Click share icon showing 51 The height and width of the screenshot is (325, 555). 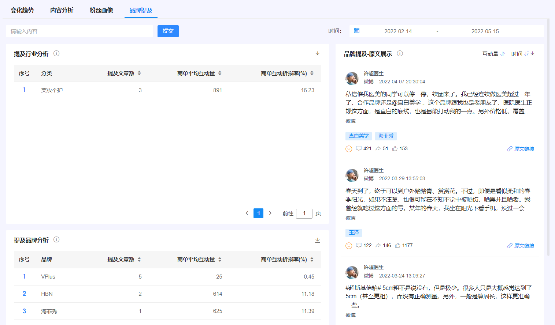pos(378,148)
